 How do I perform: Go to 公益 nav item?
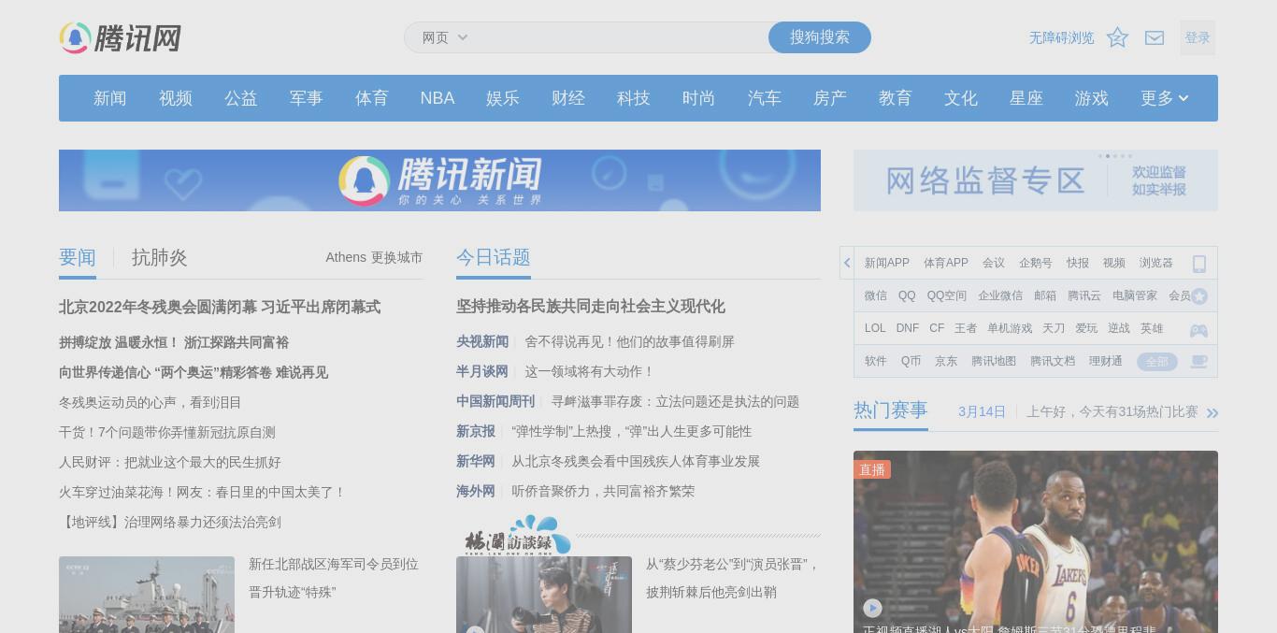[x=241, y=98]
